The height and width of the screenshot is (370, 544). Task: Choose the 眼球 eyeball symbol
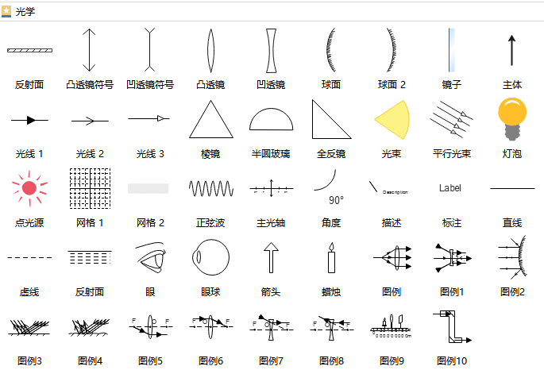pyautogui.click(x=210, y=257)
